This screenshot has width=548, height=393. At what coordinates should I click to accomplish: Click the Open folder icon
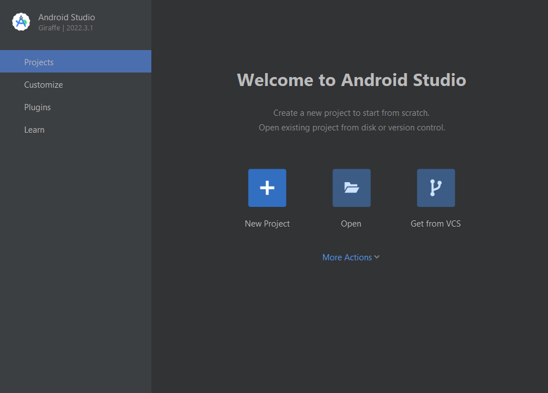(352, 188)
